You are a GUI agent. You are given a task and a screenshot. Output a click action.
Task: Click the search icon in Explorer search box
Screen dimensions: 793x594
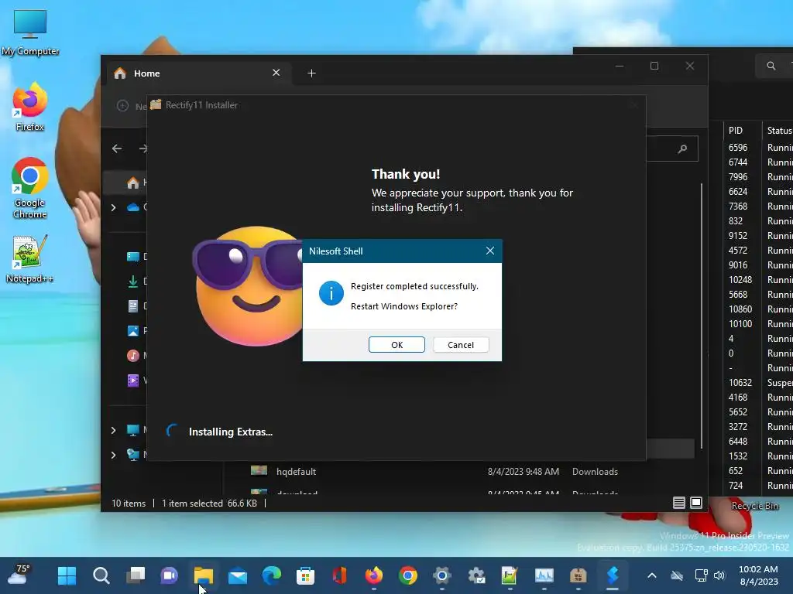click(x=683, y=148)
